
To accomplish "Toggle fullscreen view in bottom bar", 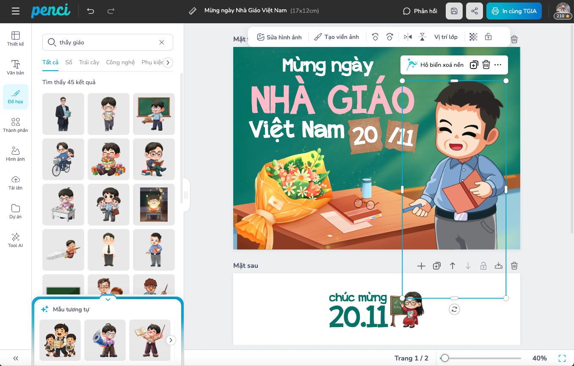I will tap(562, 358).
